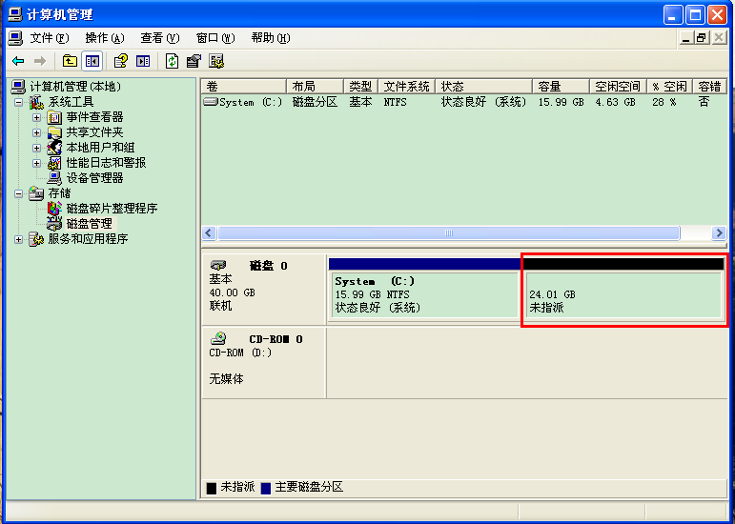Viewport: 735px width, 524px height.
Task: Click the System (C:) volume icon in list
Action: point(211,102)
